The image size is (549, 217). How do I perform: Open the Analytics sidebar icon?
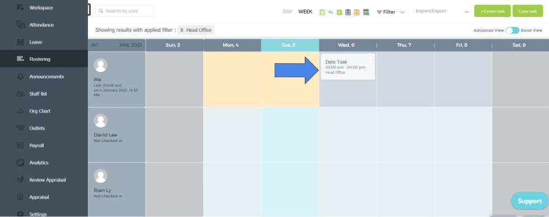[21, 163]
